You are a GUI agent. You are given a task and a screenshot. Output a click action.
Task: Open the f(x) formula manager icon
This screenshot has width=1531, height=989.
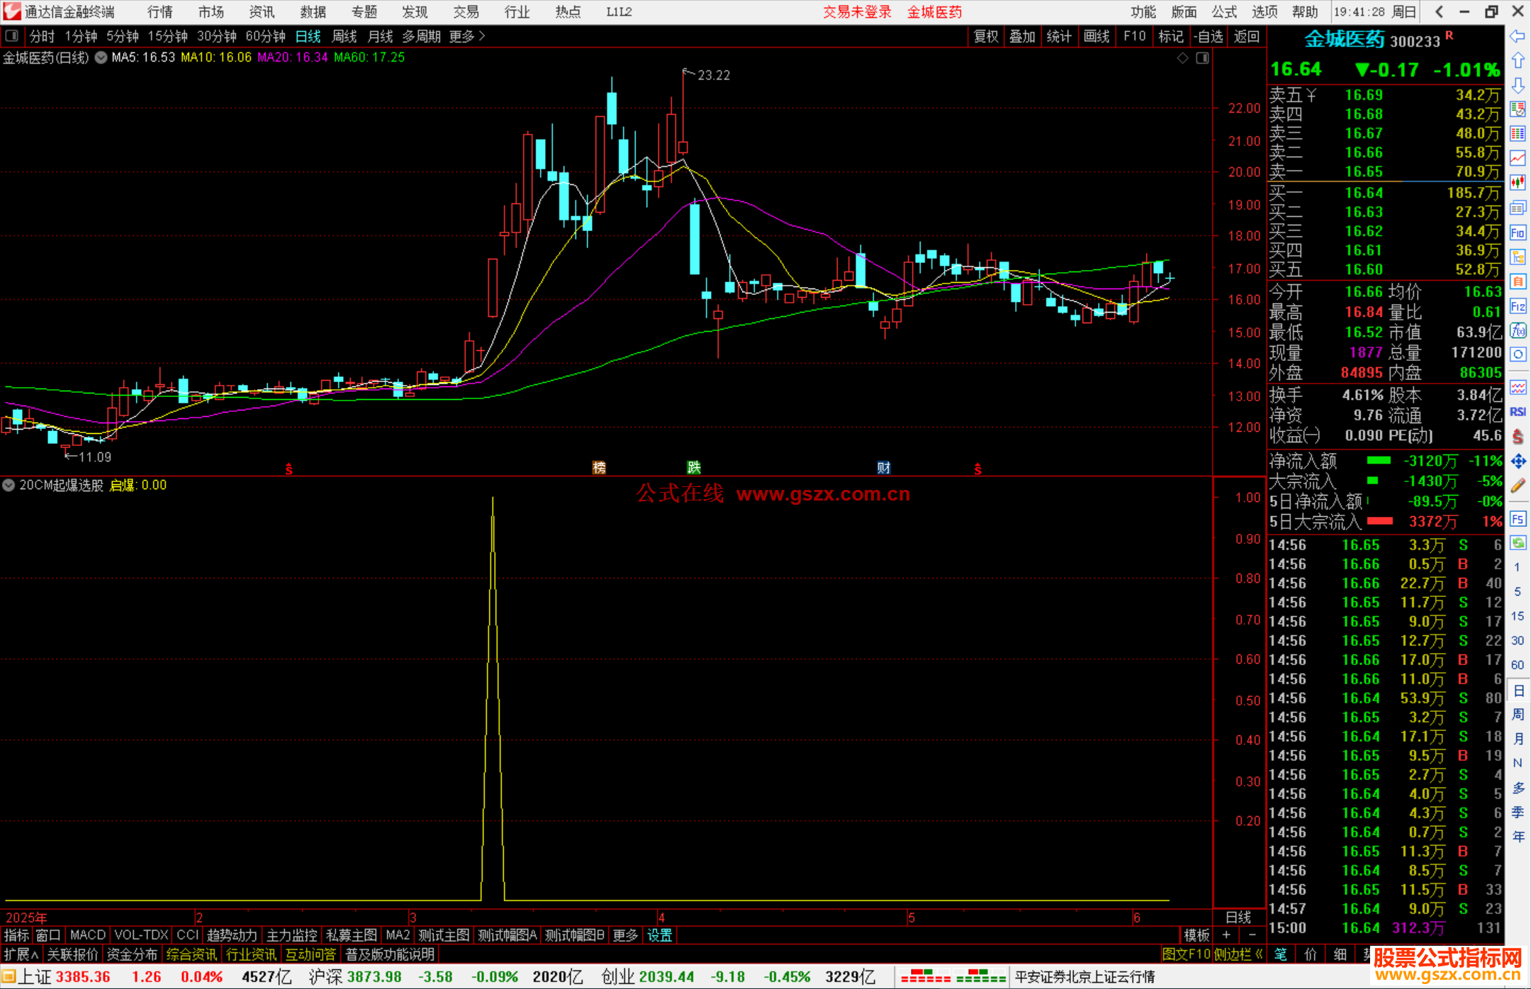[1518, 330]
